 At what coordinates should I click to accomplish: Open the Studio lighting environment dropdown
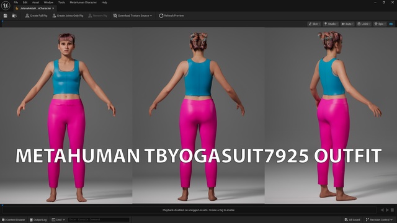point(331,24)
